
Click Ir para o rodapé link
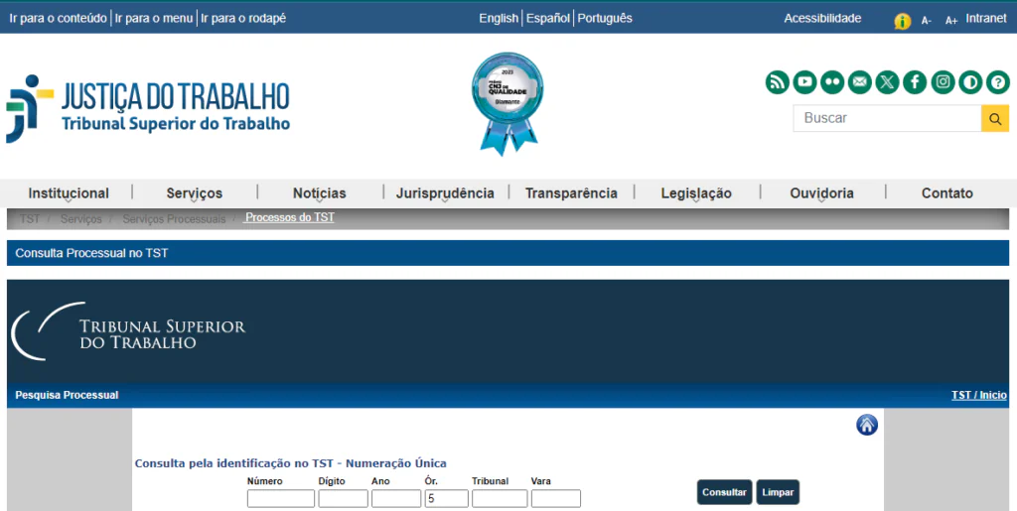pos(243,18)
